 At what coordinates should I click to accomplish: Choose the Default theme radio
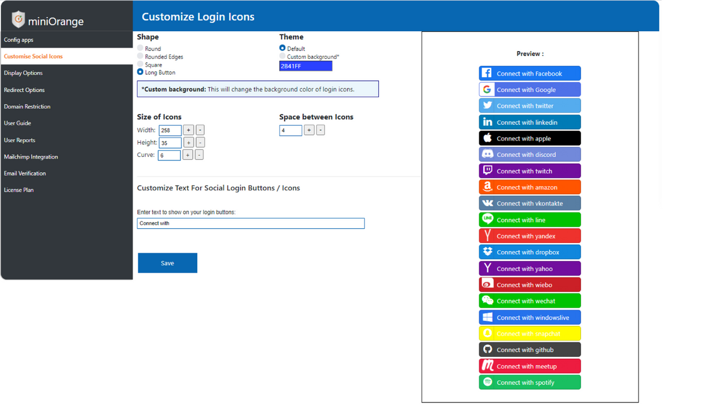coord(282,48)
